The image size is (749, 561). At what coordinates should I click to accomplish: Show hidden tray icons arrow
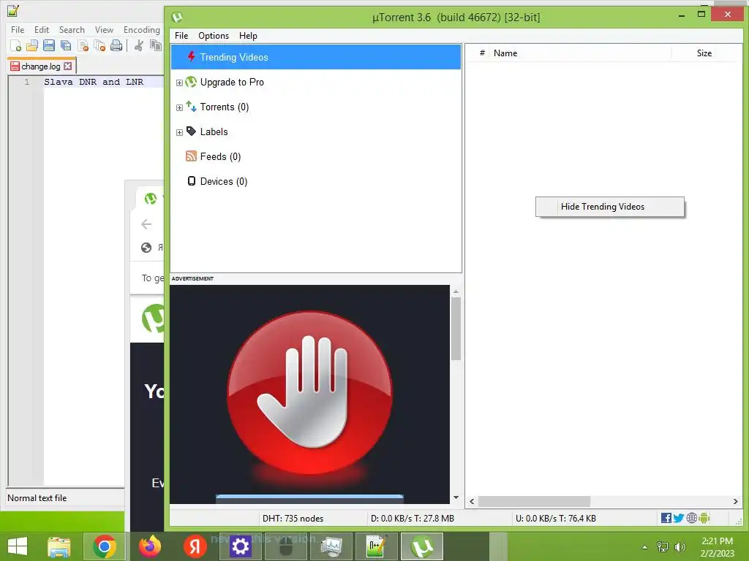[x=645, y=547]
